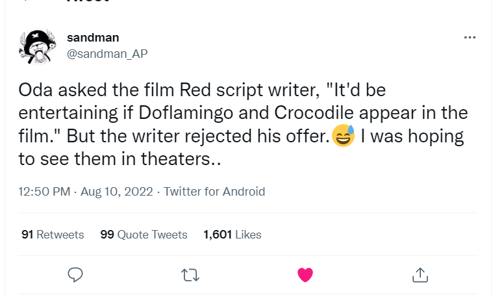
Task: Unlike the tweet via pink heart
Action: [305, 274]
